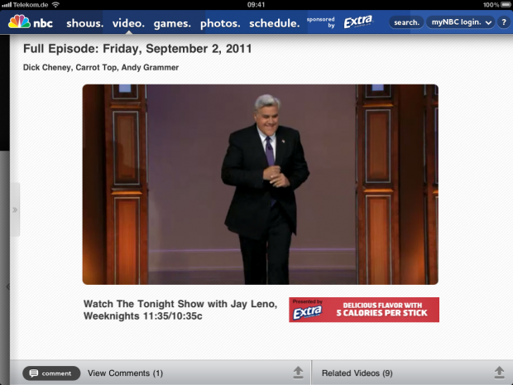
Task: Open the photos section
Action: pos(220,23)
